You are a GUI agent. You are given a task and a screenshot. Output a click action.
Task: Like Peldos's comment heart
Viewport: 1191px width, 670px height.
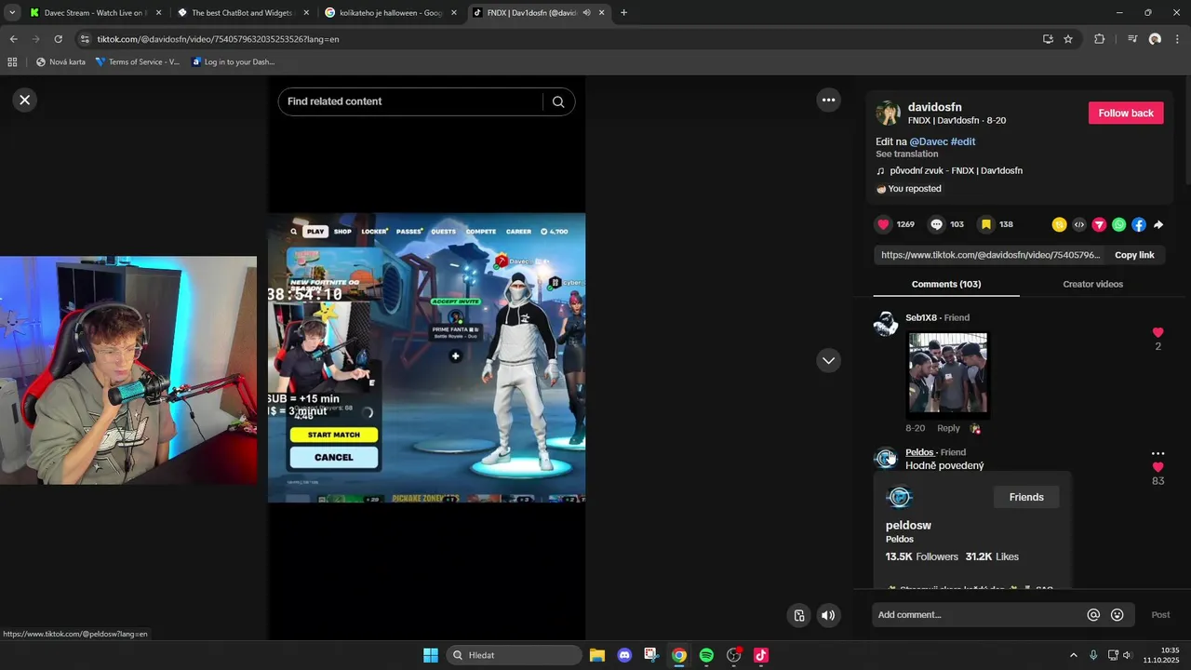[1158, 467]
